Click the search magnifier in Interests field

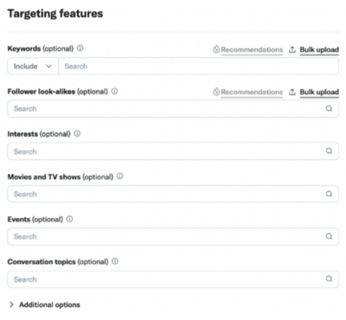tap(329, 151)
